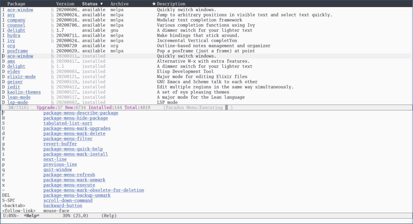Screen dimensions: 413x224
Task: Follow the package-menu-quick-help link
Action: (x=73, y=149)
